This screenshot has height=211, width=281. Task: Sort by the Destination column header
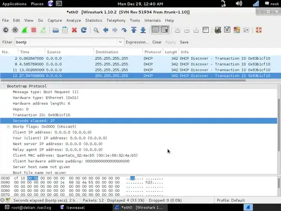pos(118,52)
